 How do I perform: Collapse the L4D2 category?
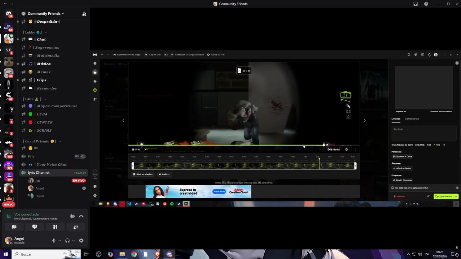(x=34, y=99)
